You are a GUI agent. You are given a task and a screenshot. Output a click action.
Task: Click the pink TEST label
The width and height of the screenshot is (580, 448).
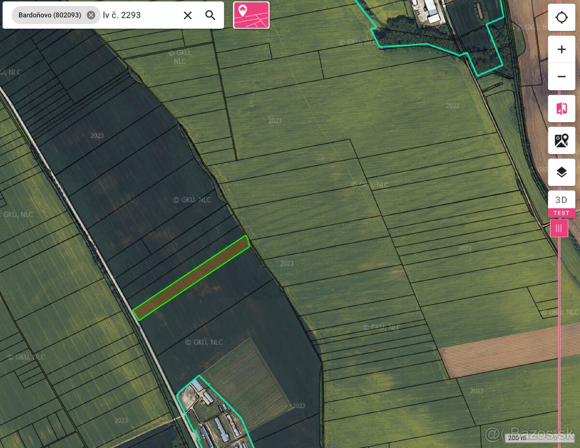click(561, 213)
